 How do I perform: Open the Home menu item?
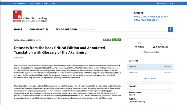18,29
